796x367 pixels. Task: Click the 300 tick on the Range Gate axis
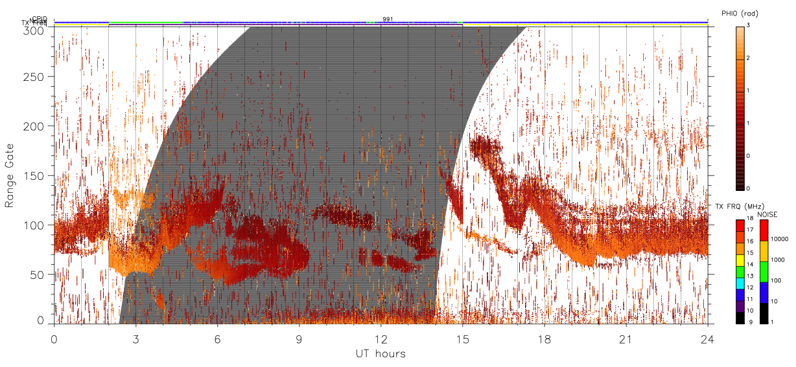coord(34,30)
